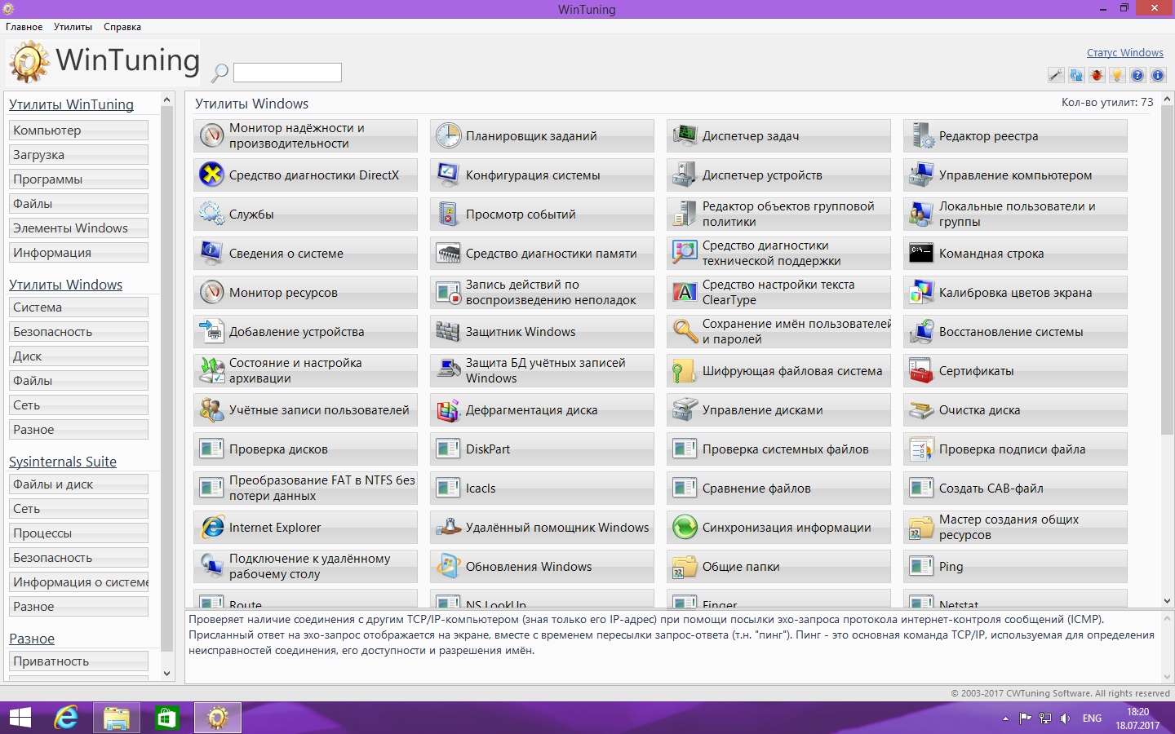Open Обновления Windows
Screen dimensions: 1175x734
point(542,566)
